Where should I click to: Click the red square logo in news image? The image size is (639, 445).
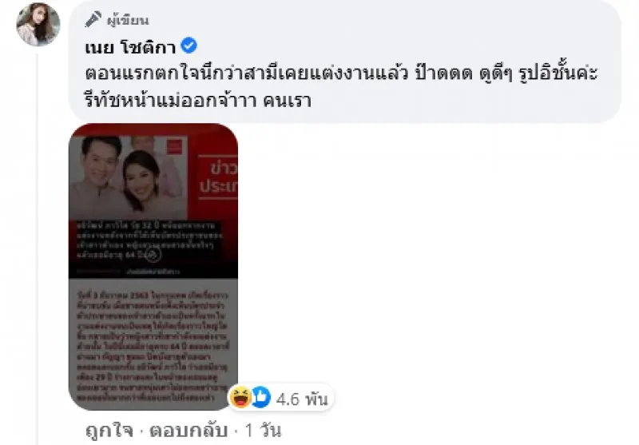(174, 146)
